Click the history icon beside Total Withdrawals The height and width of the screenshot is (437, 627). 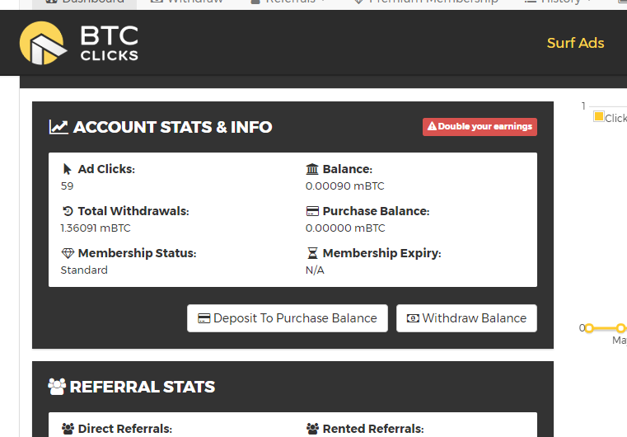(68, 211)
